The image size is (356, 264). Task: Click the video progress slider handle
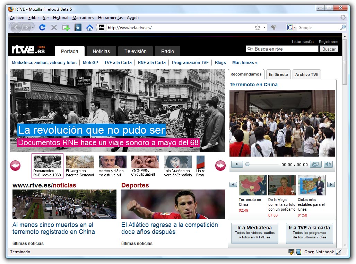pos(247,164)
